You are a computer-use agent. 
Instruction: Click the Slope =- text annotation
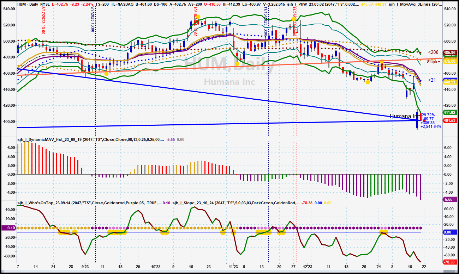click(434, 62)
